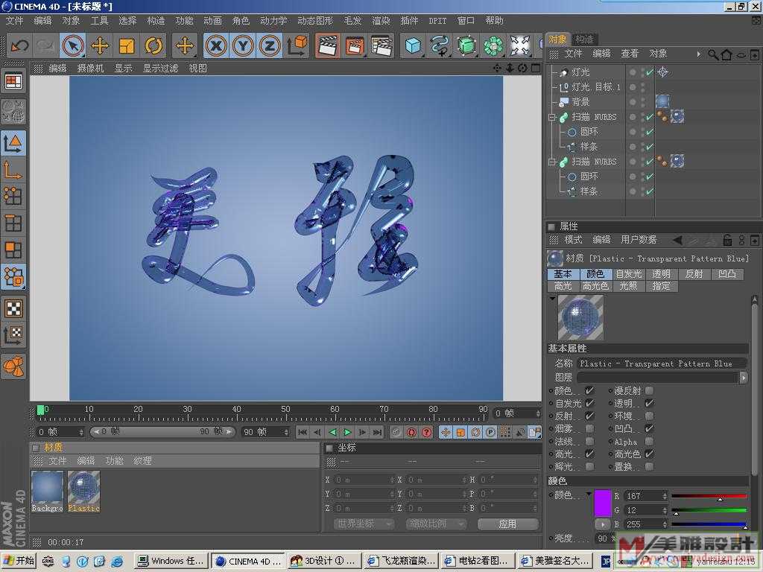Render the current view with clapperboard icon
Screen dimensions: 763x572
326,46
